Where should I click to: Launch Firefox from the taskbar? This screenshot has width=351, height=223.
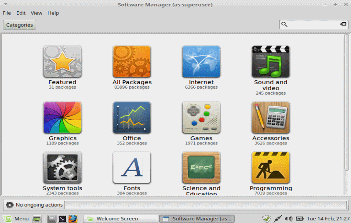pos(73,219)
